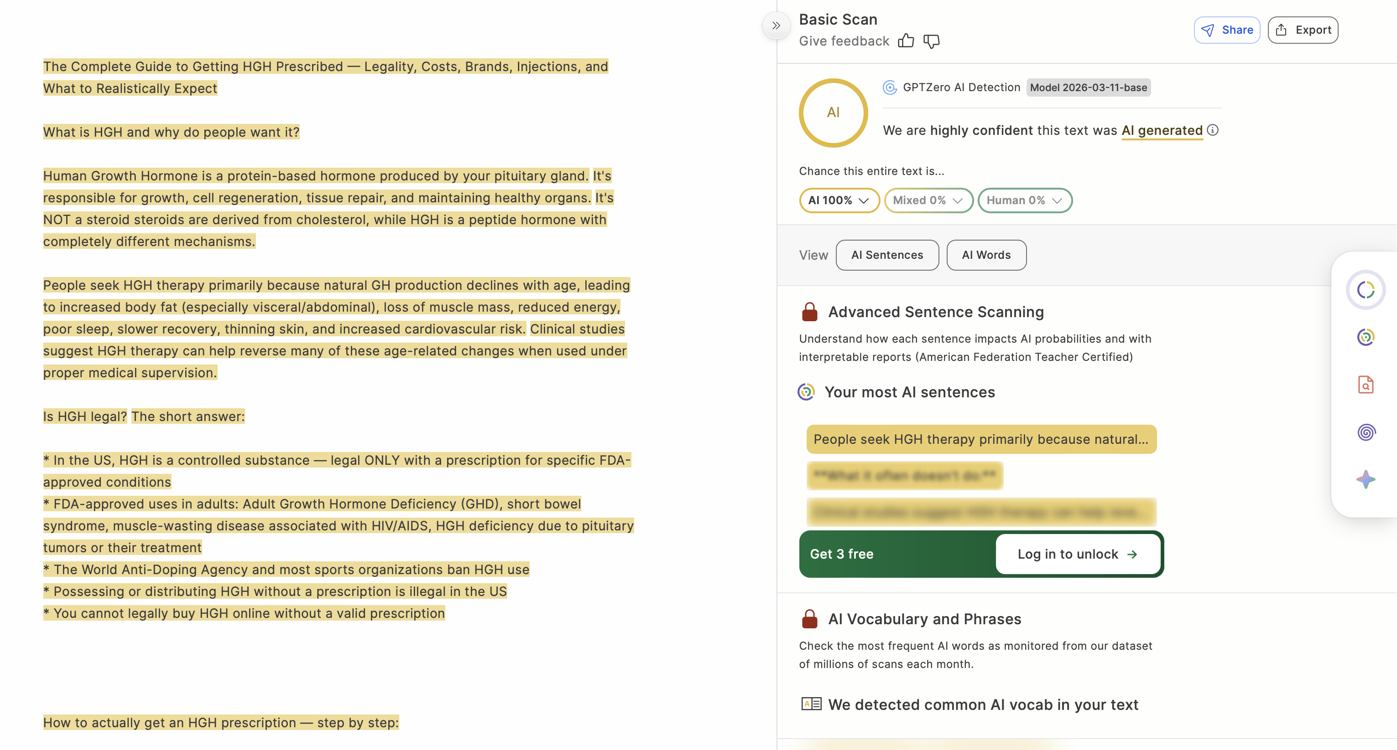Image resolution: width=1397 pixels, height=750 pixels.
Task: Collapse the results panel with double chevron
Action: tap(776, 26)
